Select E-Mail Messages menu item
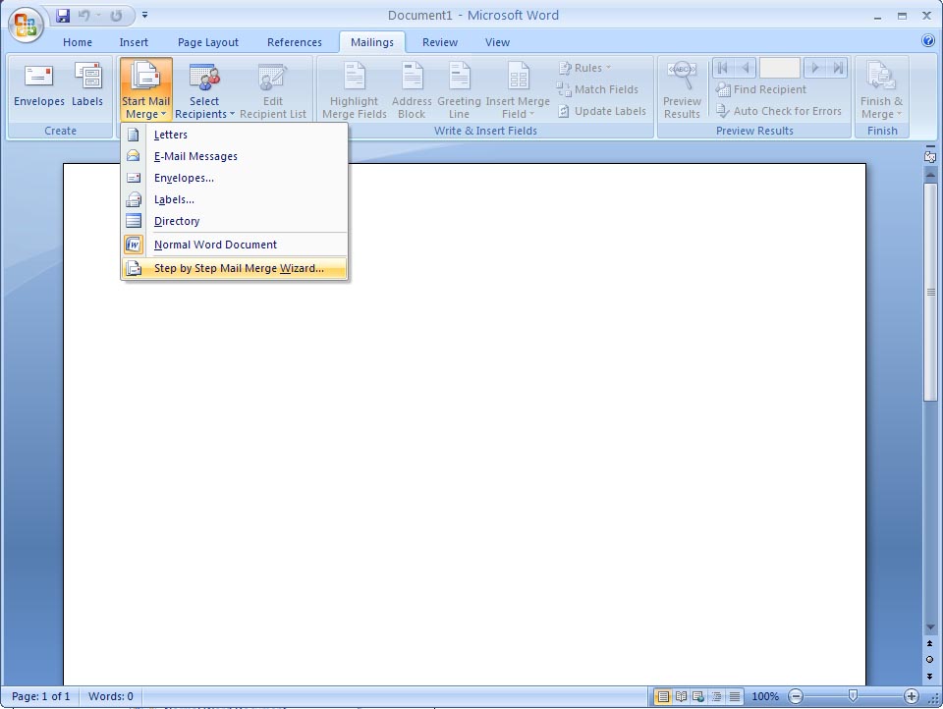Viewport: 943px width, 709px height. [234, 156]
